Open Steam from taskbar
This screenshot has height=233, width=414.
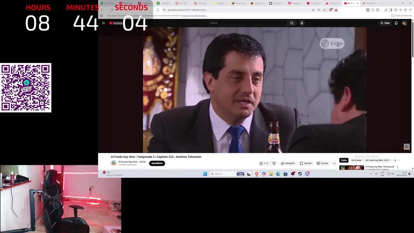(300, 174)
